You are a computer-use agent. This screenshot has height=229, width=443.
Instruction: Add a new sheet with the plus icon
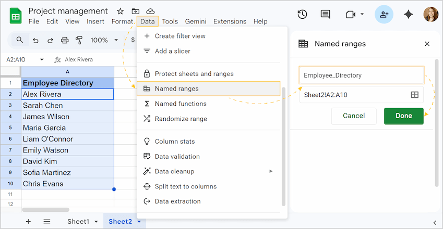pos(28,221)
